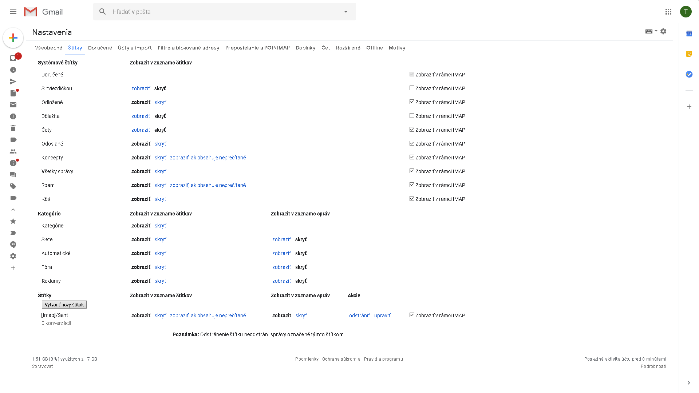The height and width of the screenshot is (393, 699).
Task: Click the colorful Compose plus button
Action: (x=13, y=38)
